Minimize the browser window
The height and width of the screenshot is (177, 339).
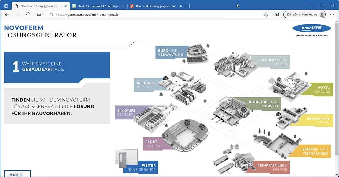(x=311, y=5)
